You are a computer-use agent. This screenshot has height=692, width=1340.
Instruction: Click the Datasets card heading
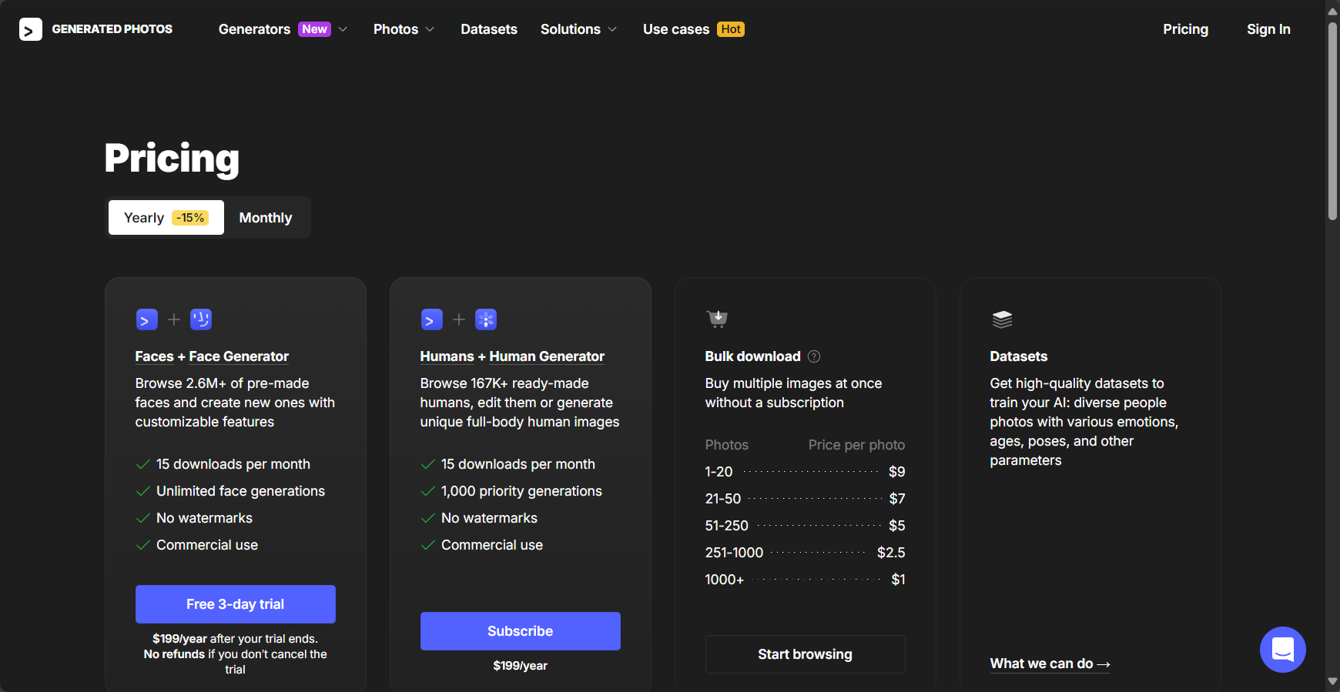(x=1018, y=356)
